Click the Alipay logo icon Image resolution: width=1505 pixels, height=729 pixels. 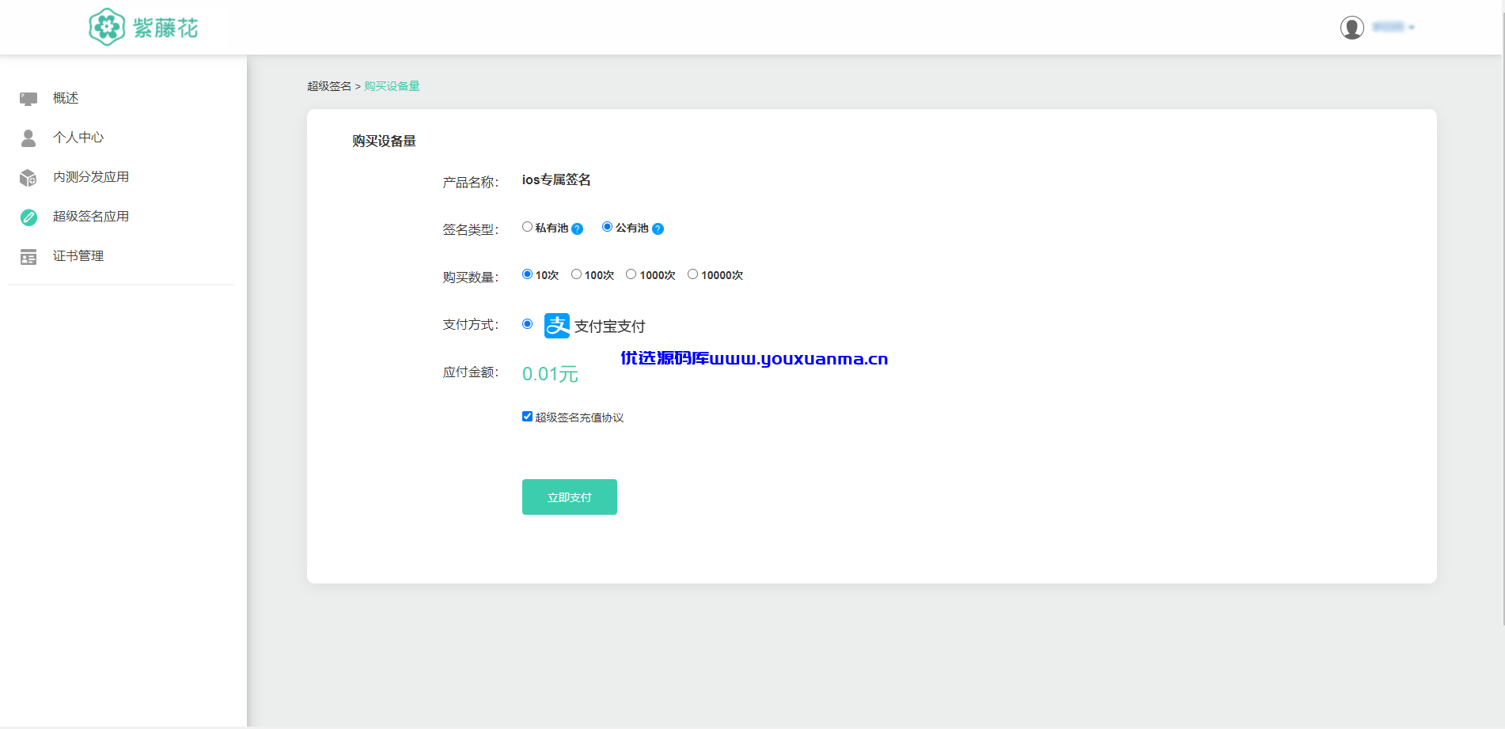[557, 326]
